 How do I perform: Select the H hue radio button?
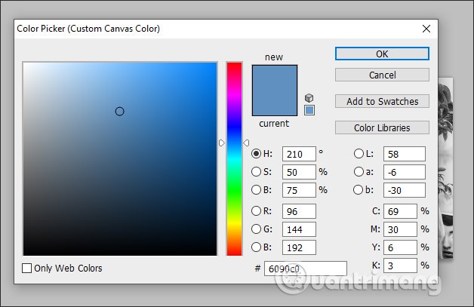(257, 154)
